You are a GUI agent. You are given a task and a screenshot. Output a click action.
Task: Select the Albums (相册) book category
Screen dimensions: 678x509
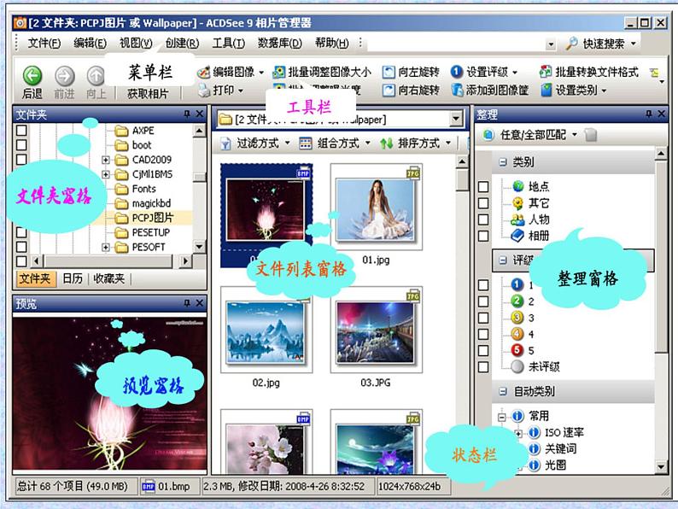[517, 236]
